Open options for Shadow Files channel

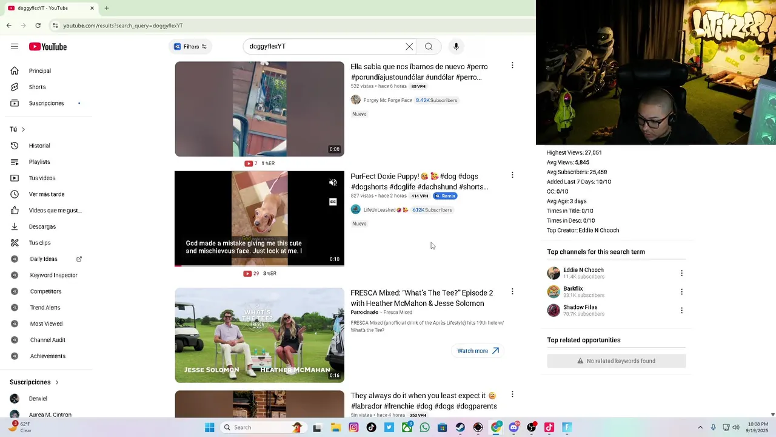[681, 310]
